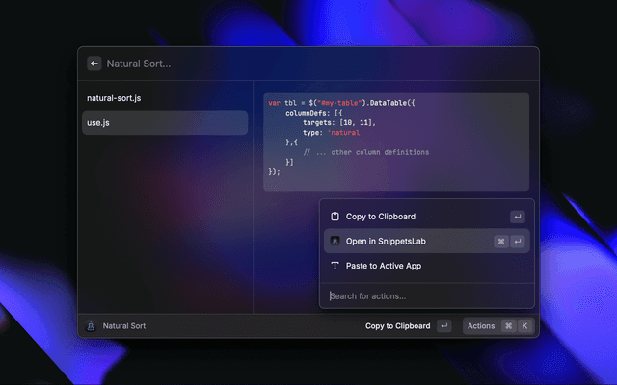Click the K key badge in footer
Viewport: 617px width, 385px height.
pyautogui.click(x=524, y=326)
